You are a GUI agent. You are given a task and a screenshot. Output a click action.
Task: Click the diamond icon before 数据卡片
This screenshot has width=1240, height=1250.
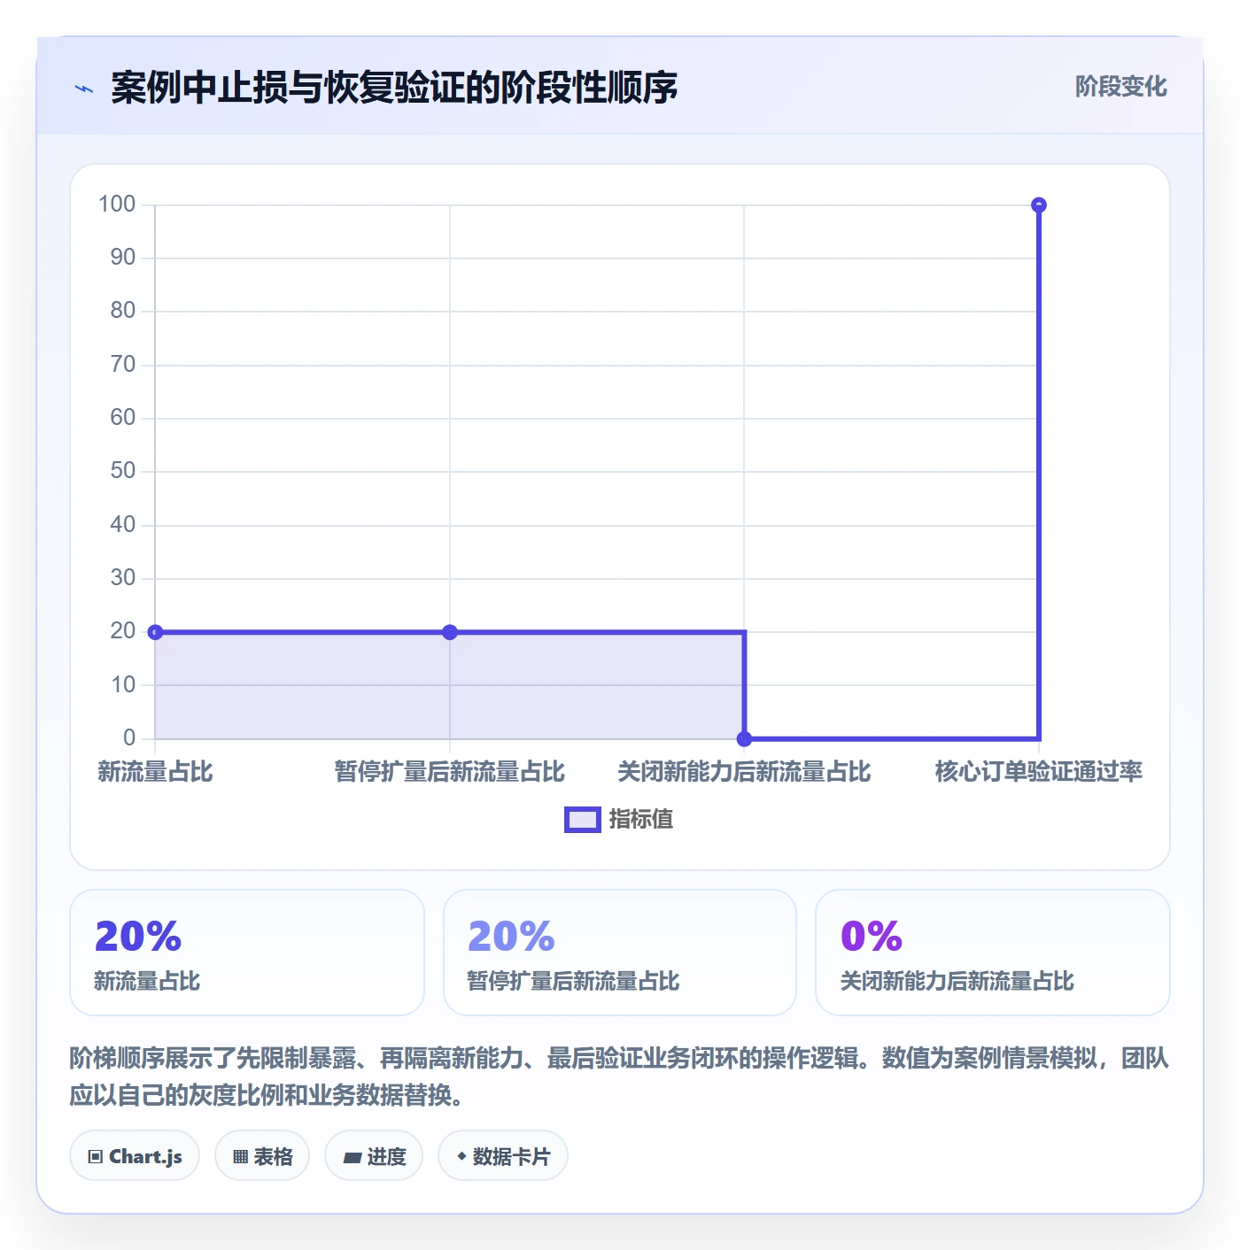click(461, 1156)
